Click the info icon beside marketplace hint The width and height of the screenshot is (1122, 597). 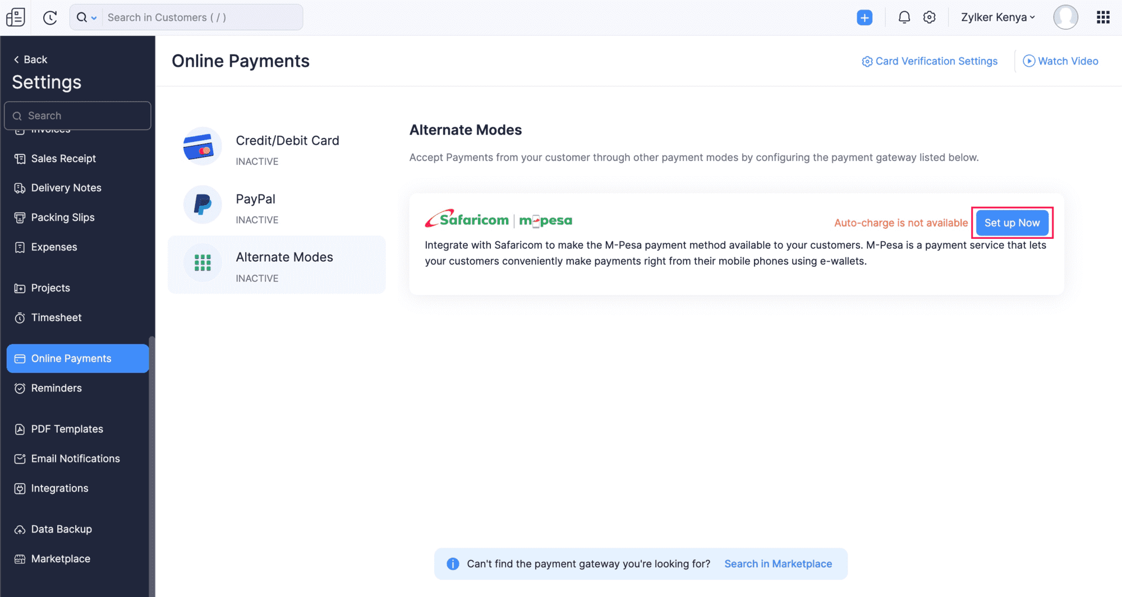pyautogui.click(x=452, y=563)
